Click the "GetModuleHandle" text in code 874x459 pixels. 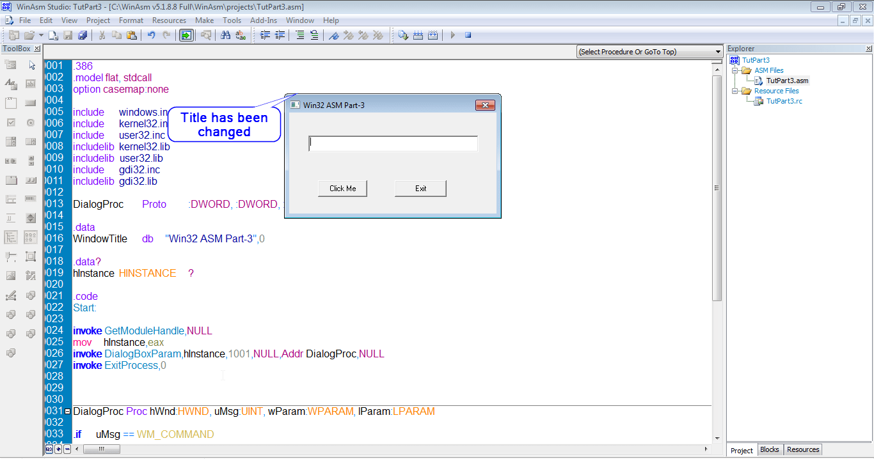144,331
